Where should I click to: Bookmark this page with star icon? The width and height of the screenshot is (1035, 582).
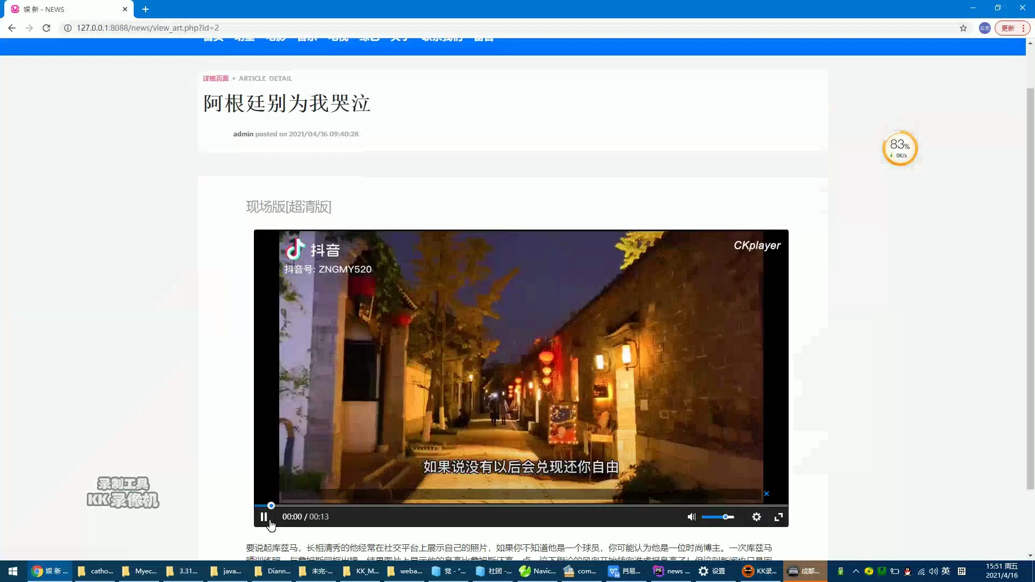click(x=963, y=28)
